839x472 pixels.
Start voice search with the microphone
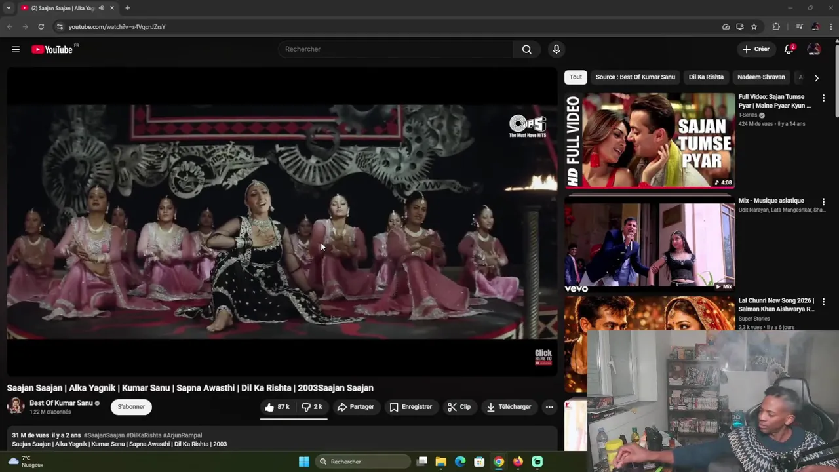pyautogui.click(x=556, y=49)
